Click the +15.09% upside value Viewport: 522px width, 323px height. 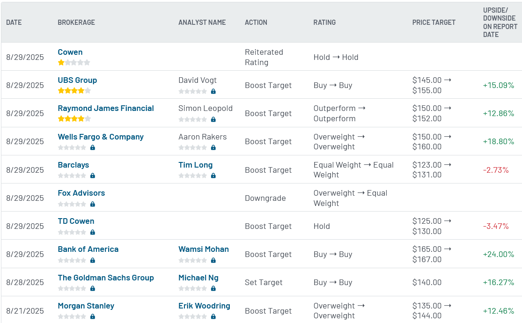[499, 85]
